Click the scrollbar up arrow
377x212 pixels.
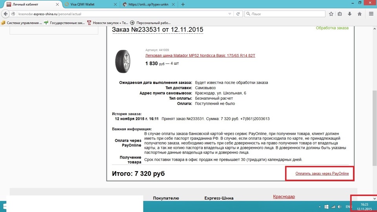coord(375,29)
